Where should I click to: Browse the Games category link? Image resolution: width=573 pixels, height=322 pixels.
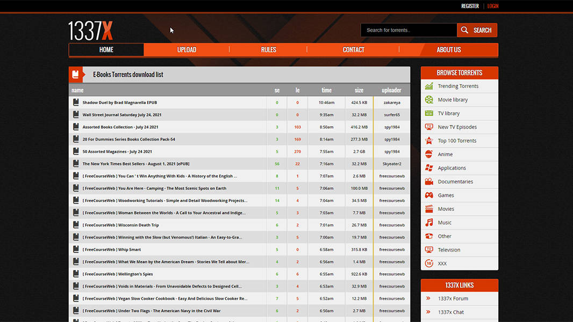(x=446, y=195)
